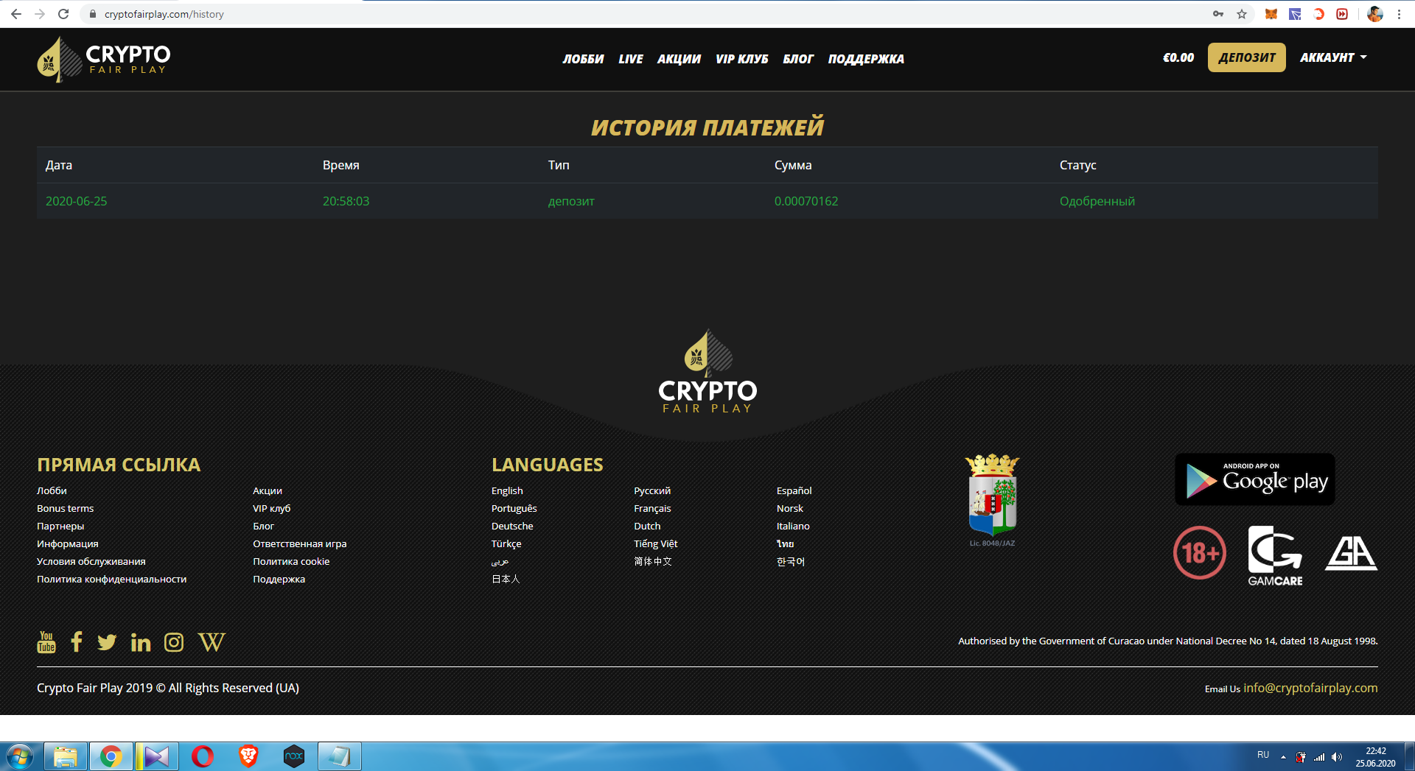Open Opera from the Windows taskbar
Viewport: 1415px width, 771px height.
pos(203,756)
